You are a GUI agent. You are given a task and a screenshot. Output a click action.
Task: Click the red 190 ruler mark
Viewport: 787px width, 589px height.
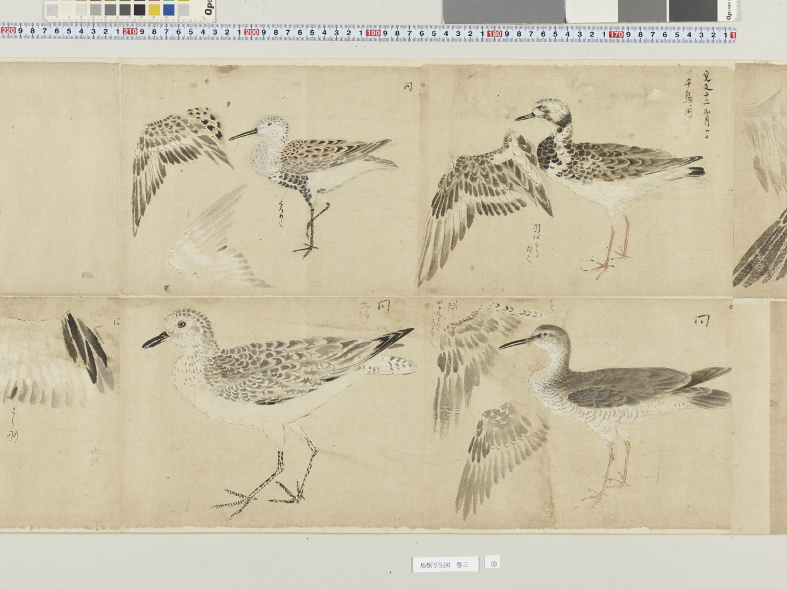373,33
